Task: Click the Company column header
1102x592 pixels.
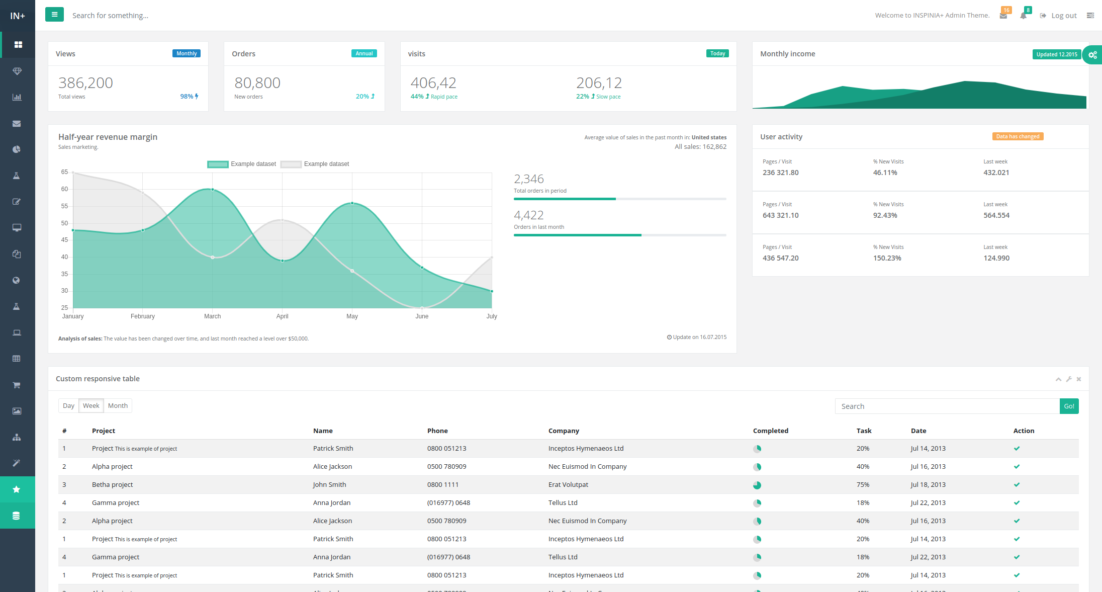Action: [564, 431]
